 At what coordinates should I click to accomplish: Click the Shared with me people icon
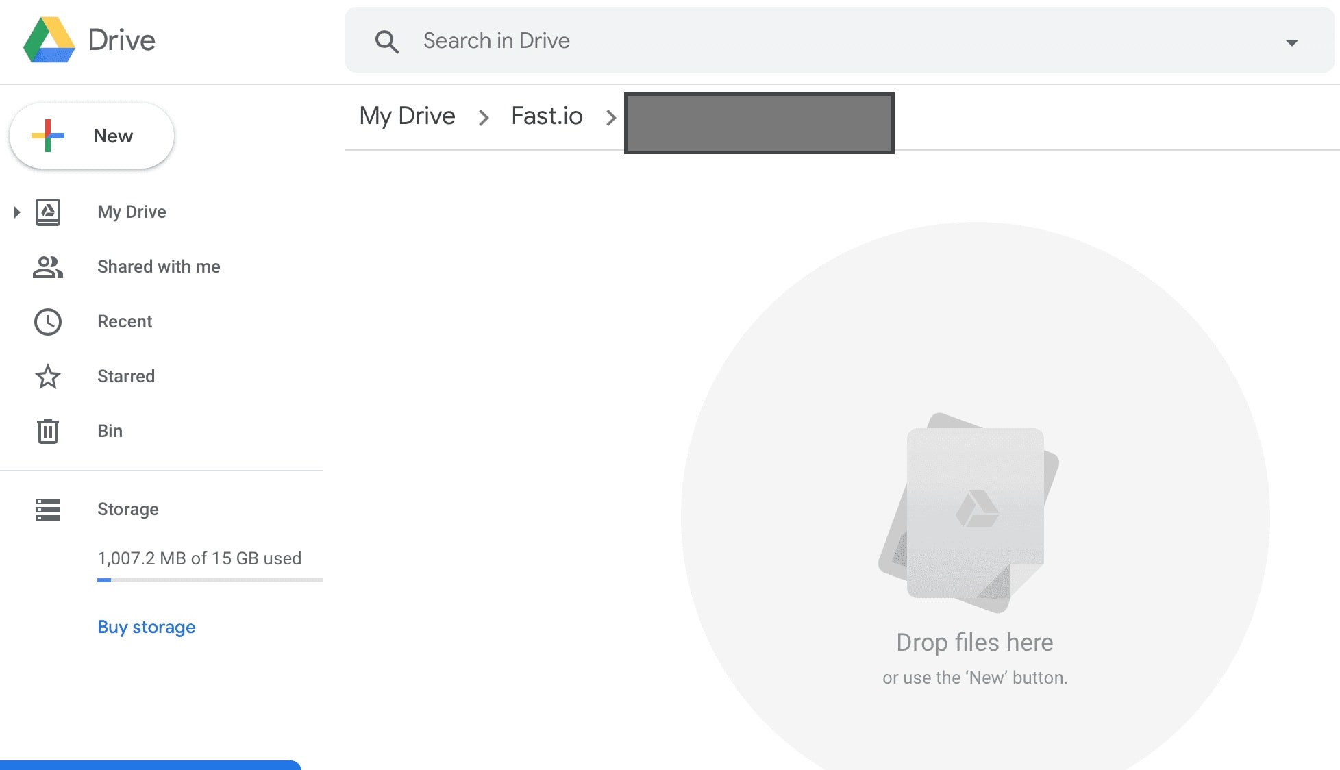click(x=48, y=266)
